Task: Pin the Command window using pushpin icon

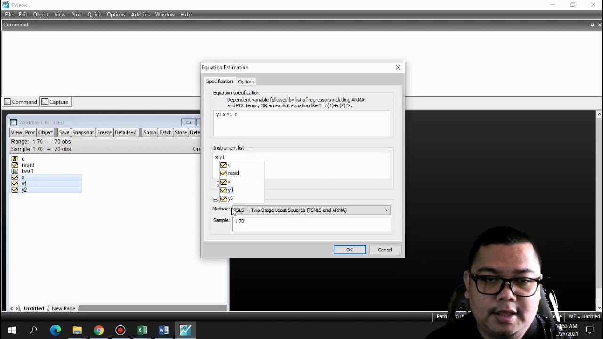Action: click(x=592, y=25)
